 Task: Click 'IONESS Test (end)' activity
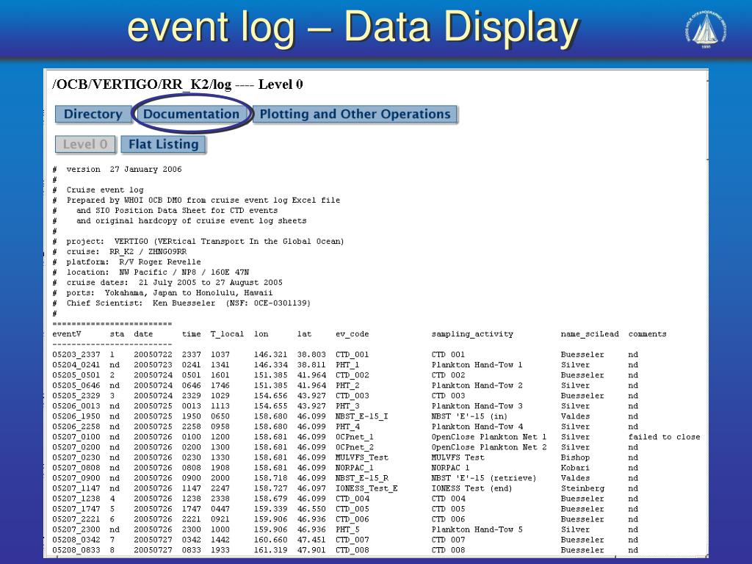[472, 488]
